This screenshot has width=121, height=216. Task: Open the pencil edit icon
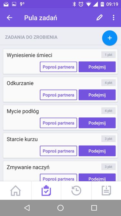(99, 18)
